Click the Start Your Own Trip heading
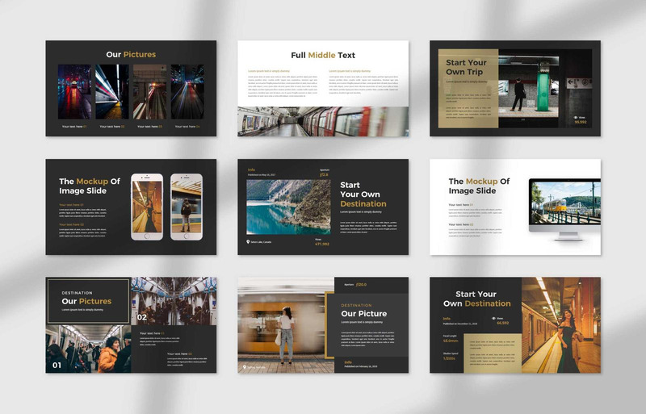The height and width of the screenshot is (414, 646). point(466,67)
